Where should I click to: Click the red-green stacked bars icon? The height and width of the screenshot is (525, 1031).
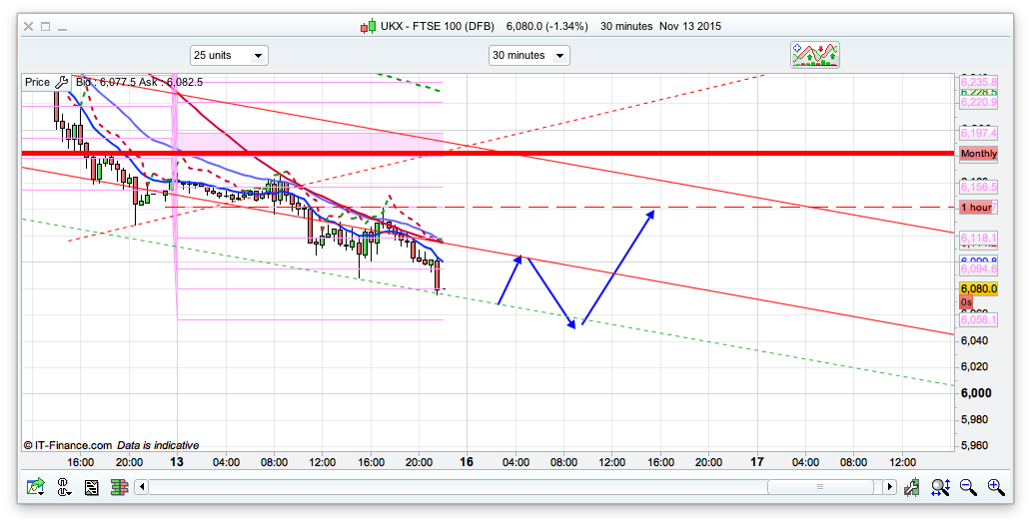point(119,487)
